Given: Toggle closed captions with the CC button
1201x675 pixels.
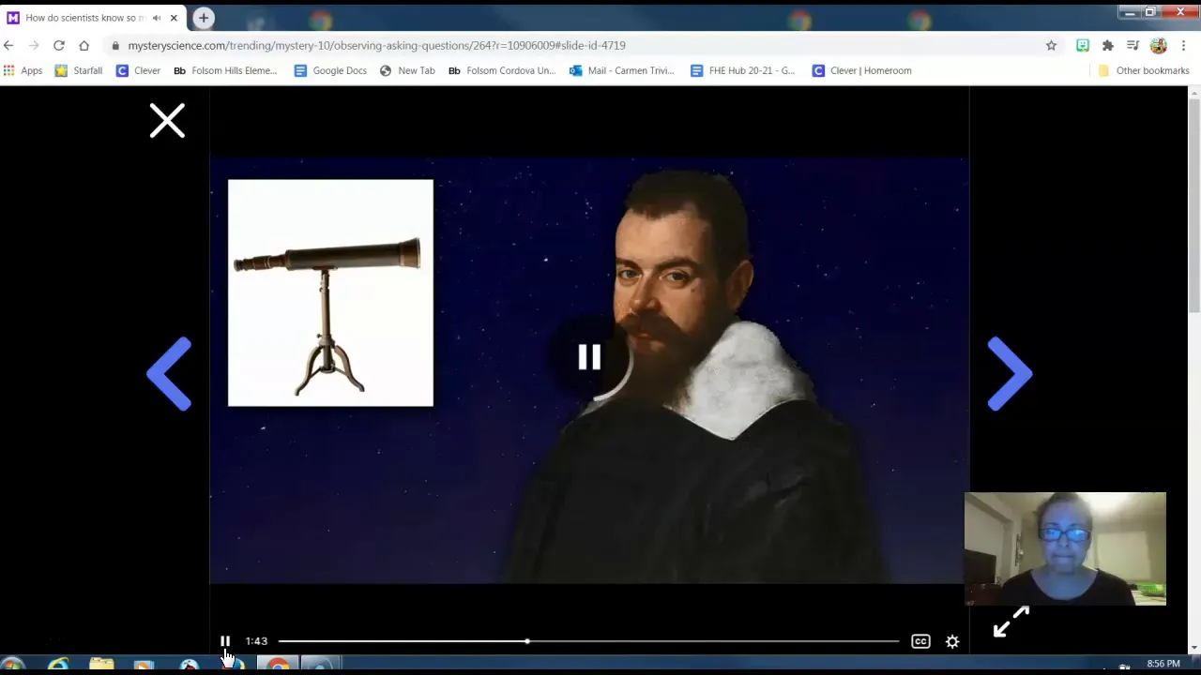Looking at the screenshot, I should (x=920, y=641).
